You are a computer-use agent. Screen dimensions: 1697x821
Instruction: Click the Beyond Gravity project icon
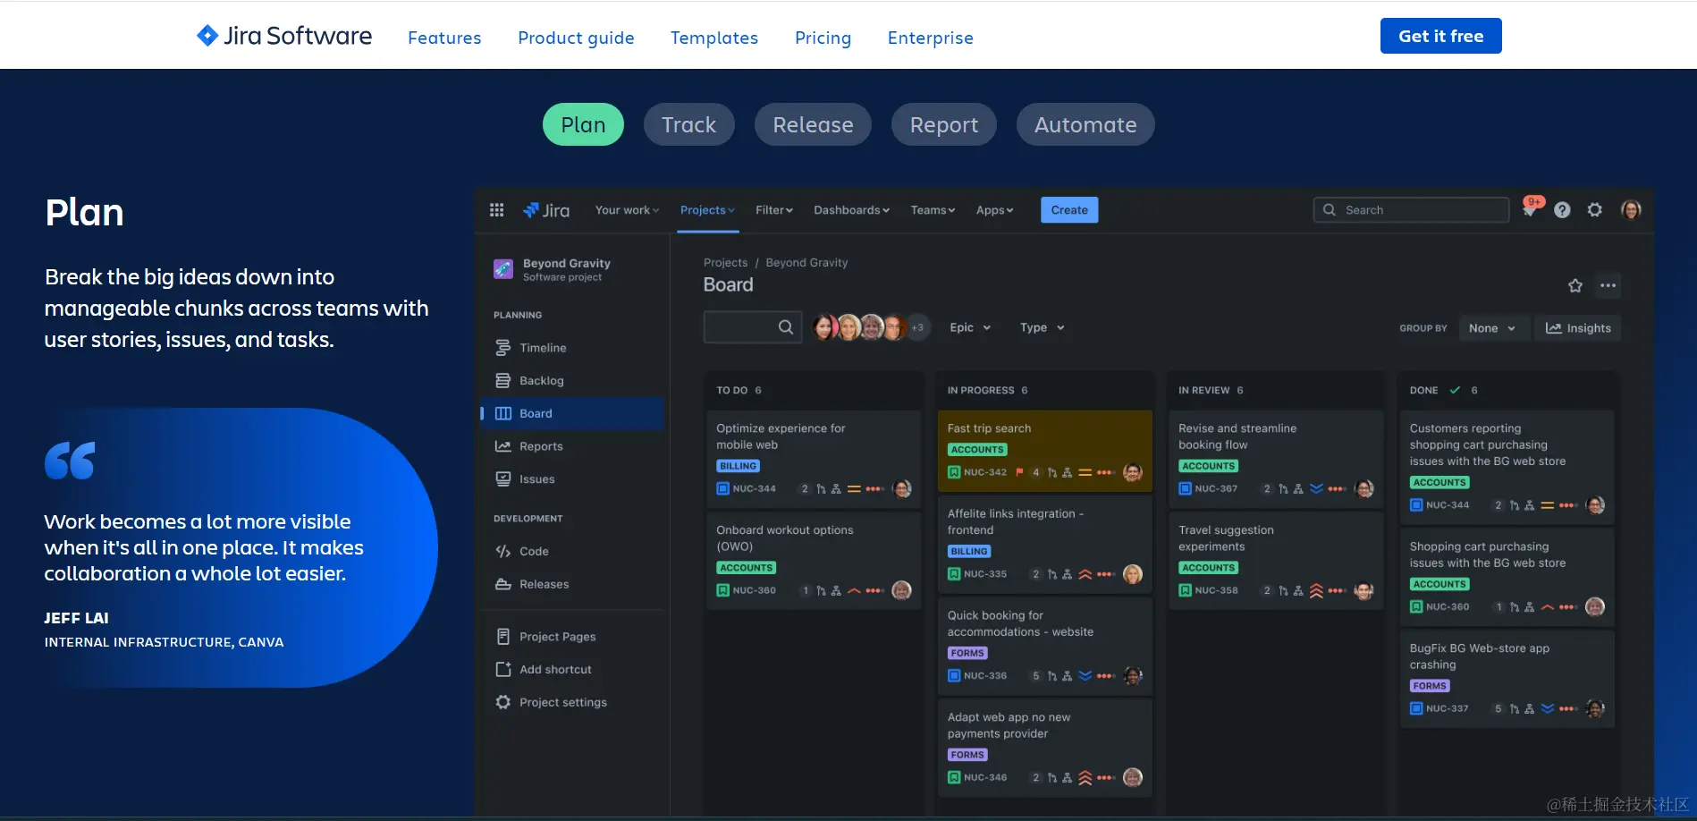pos(503,269)
